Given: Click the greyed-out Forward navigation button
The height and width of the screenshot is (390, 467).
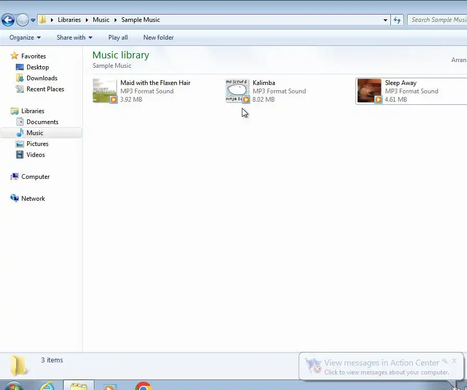Looking at the screenshot, I should [22, 20].
